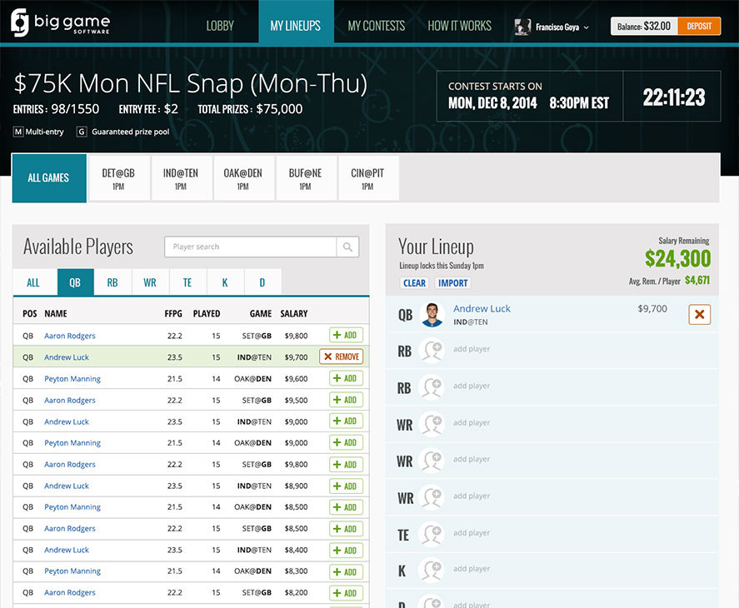Click the 22:11:23 countdown timer

click(x=674, y=97)
